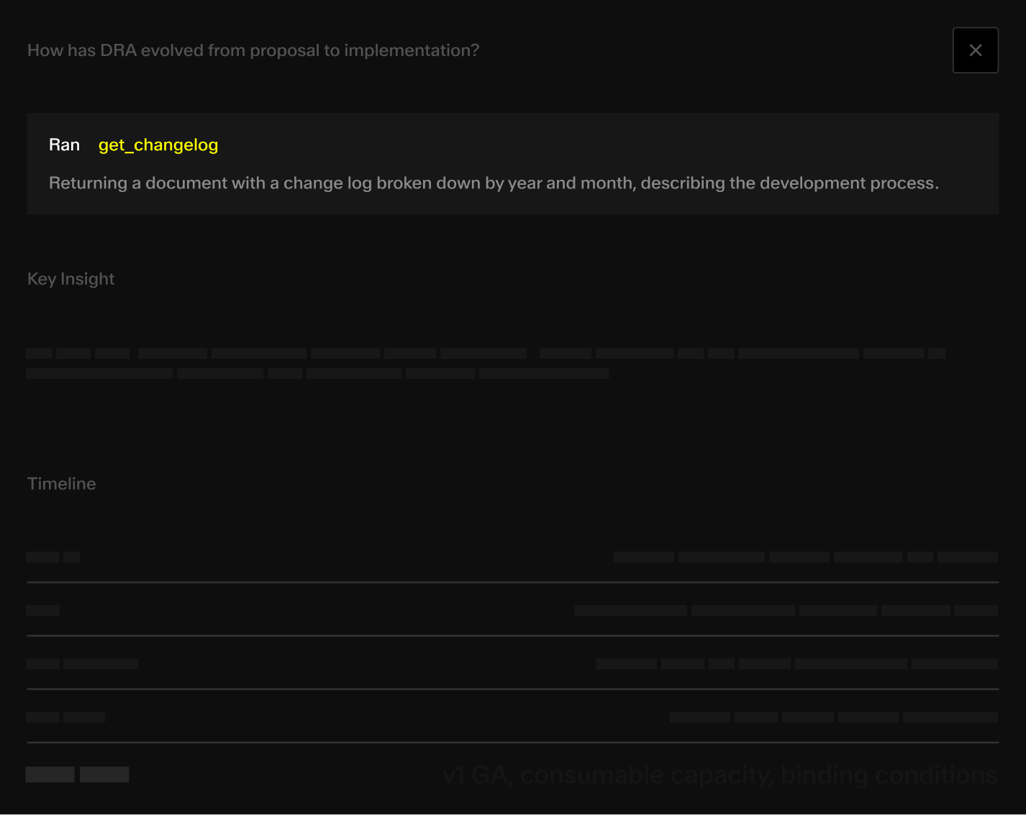Click the Ran get_changelog result card
The width and height of the screenshot is (1026, 815).
[512, 163]
